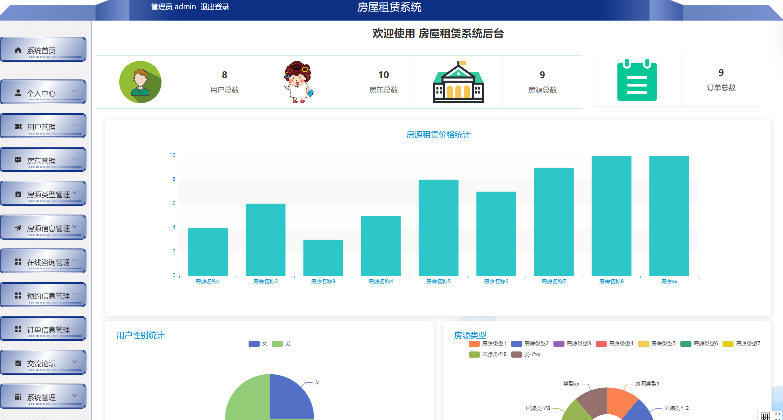Toggle 房源类型6 legend entry

pyautogui.click(x=699, y=344)
